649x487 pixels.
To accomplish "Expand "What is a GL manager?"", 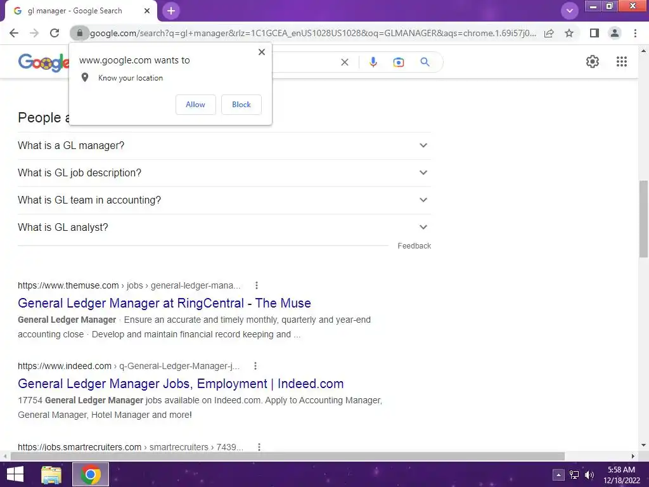I will point(224,146).
